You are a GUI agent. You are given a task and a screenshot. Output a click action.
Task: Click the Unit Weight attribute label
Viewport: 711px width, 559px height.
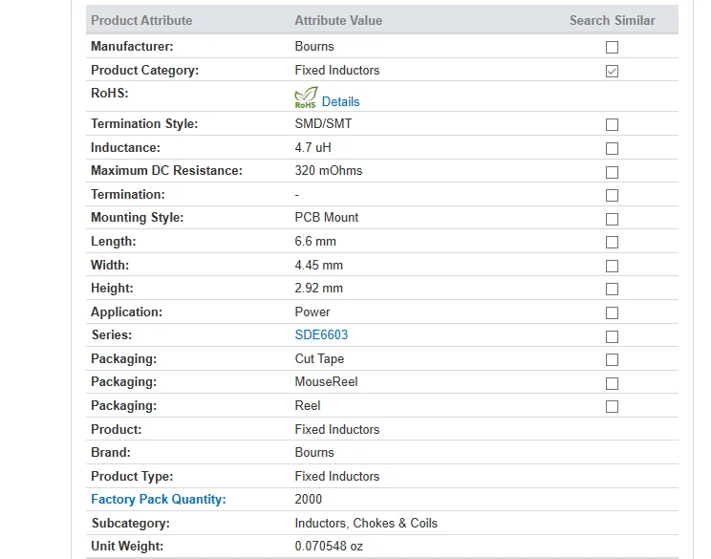[x=127, y=546]
